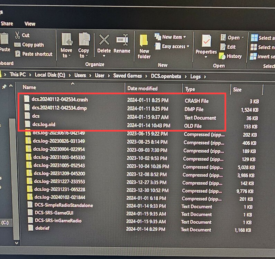Open the Properties dropdown arrow
275x259 pixels.
[x=206, y=57]
